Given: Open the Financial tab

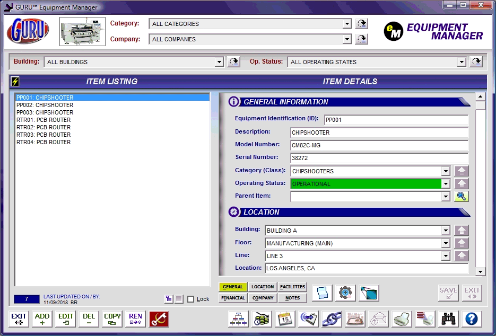Looking at the screenshot, I should click(233, 298).
